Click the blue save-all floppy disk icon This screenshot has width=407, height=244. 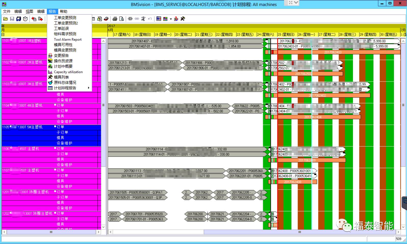pos(19,19)
